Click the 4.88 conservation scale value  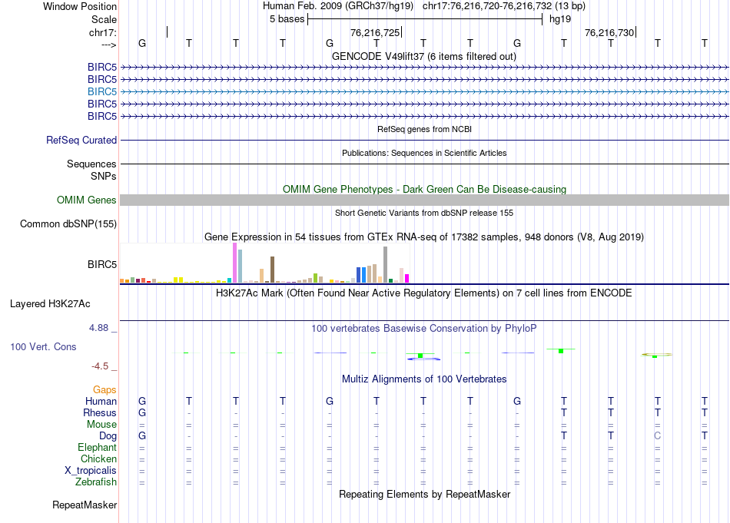98,328
